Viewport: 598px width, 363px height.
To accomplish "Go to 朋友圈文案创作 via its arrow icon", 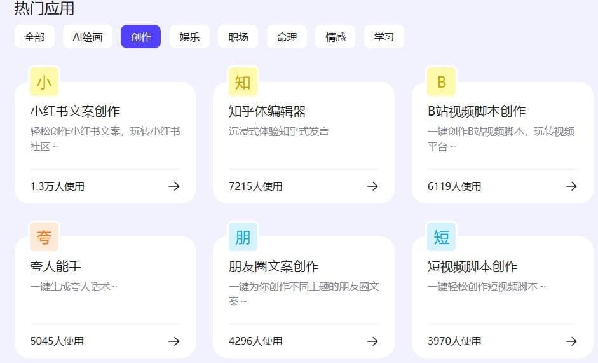I will point(372,341).
